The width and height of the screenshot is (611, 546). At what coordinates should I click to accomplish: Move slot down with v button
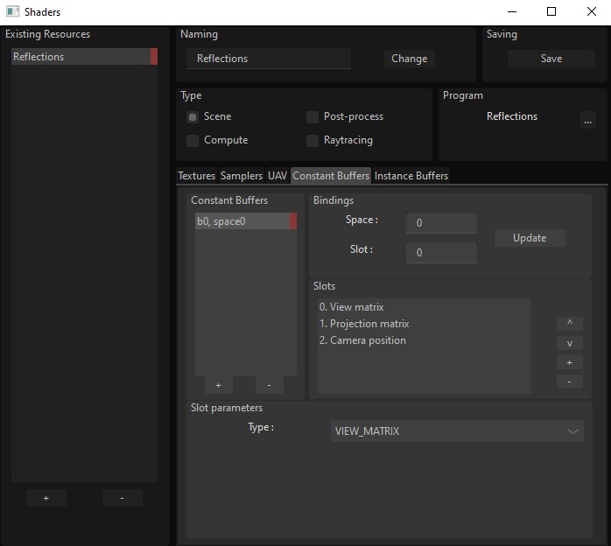tap(570, 343)
